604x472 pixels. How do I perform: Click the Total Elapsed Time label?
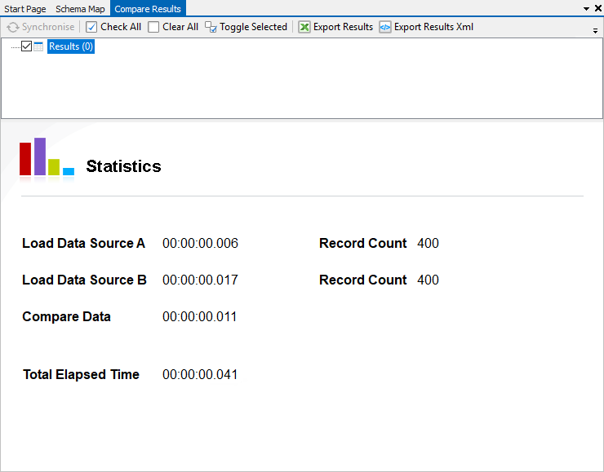click(82, 374)
